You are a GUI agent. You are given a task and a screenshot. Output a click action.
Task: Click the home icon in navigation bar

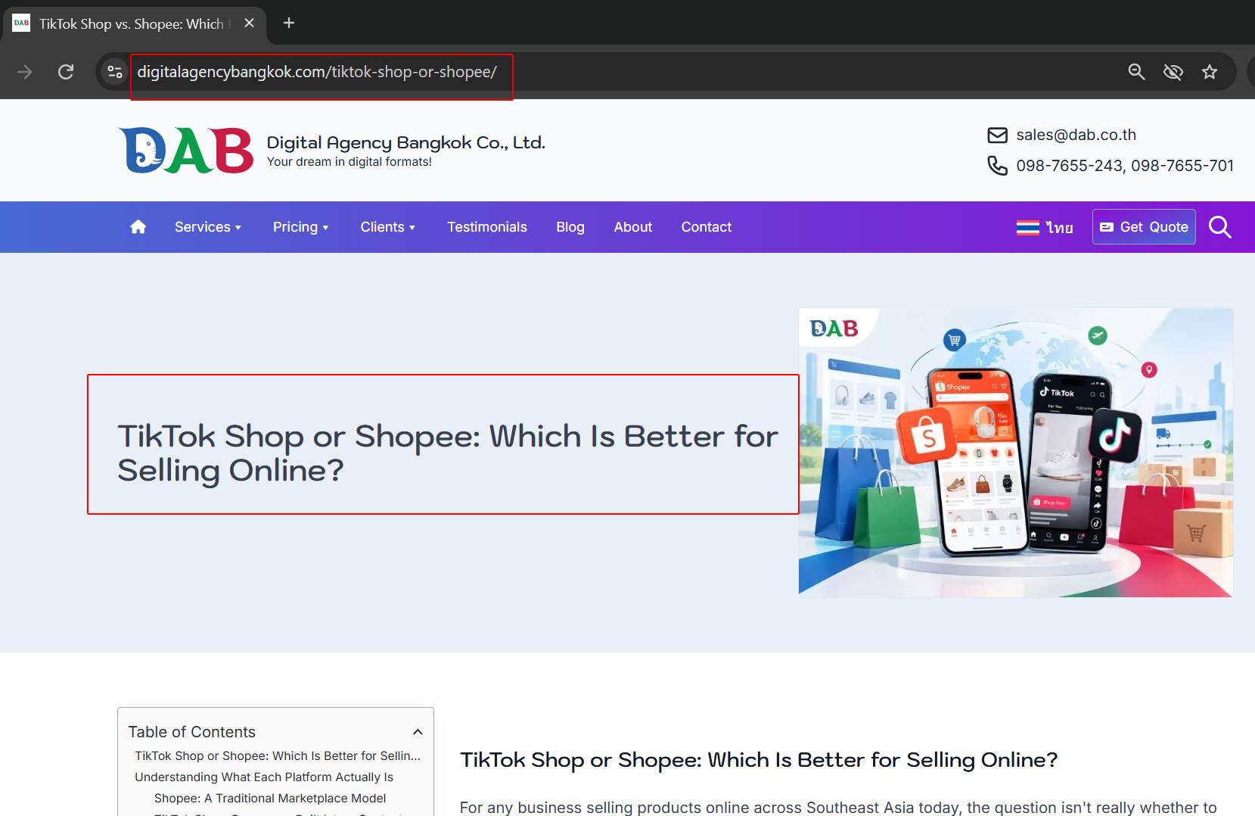(x=138, y=227)
